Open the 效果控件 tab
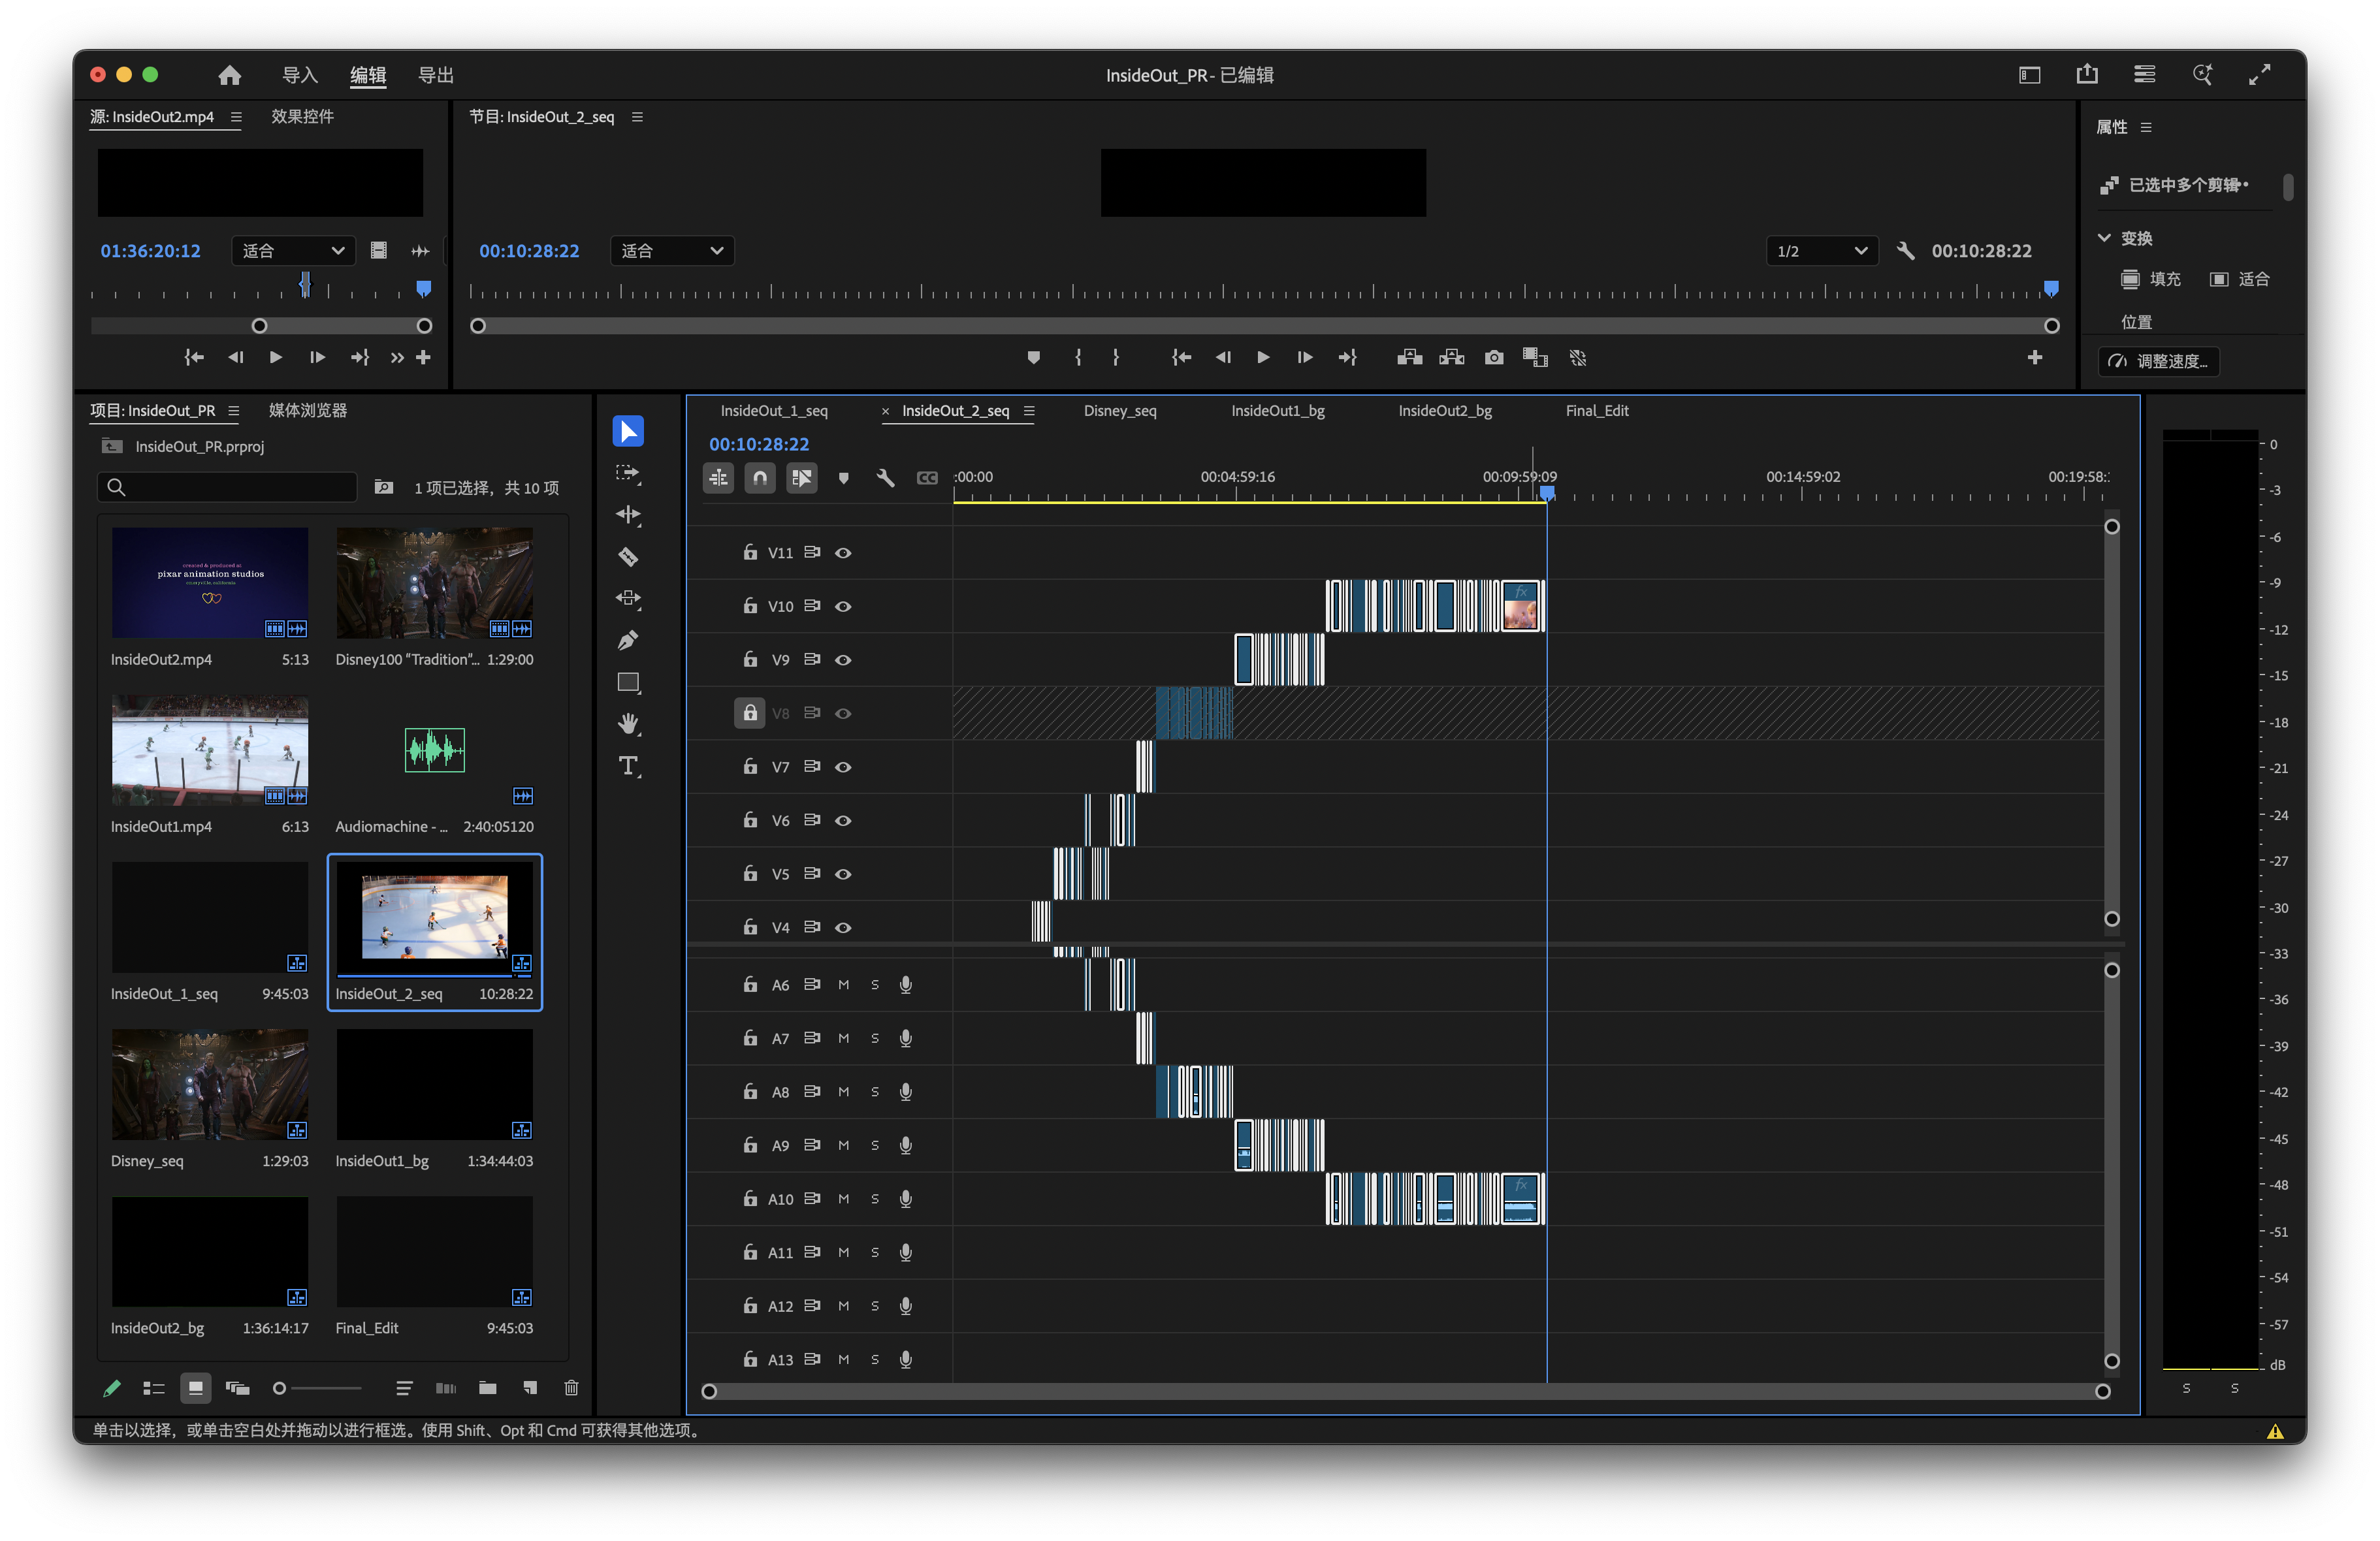Viewport: 2380px width, 1541px height. coord(302,117)
